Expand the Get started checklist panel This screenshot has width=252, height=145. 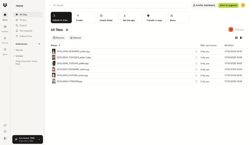click(39, 139)
